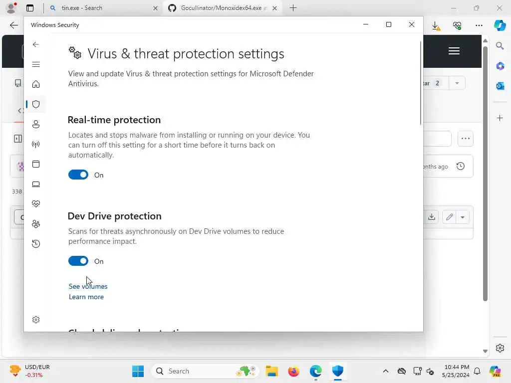Open Edge downloads icon with warning
The width and height of the screenshot is (511, 383).
436,26
